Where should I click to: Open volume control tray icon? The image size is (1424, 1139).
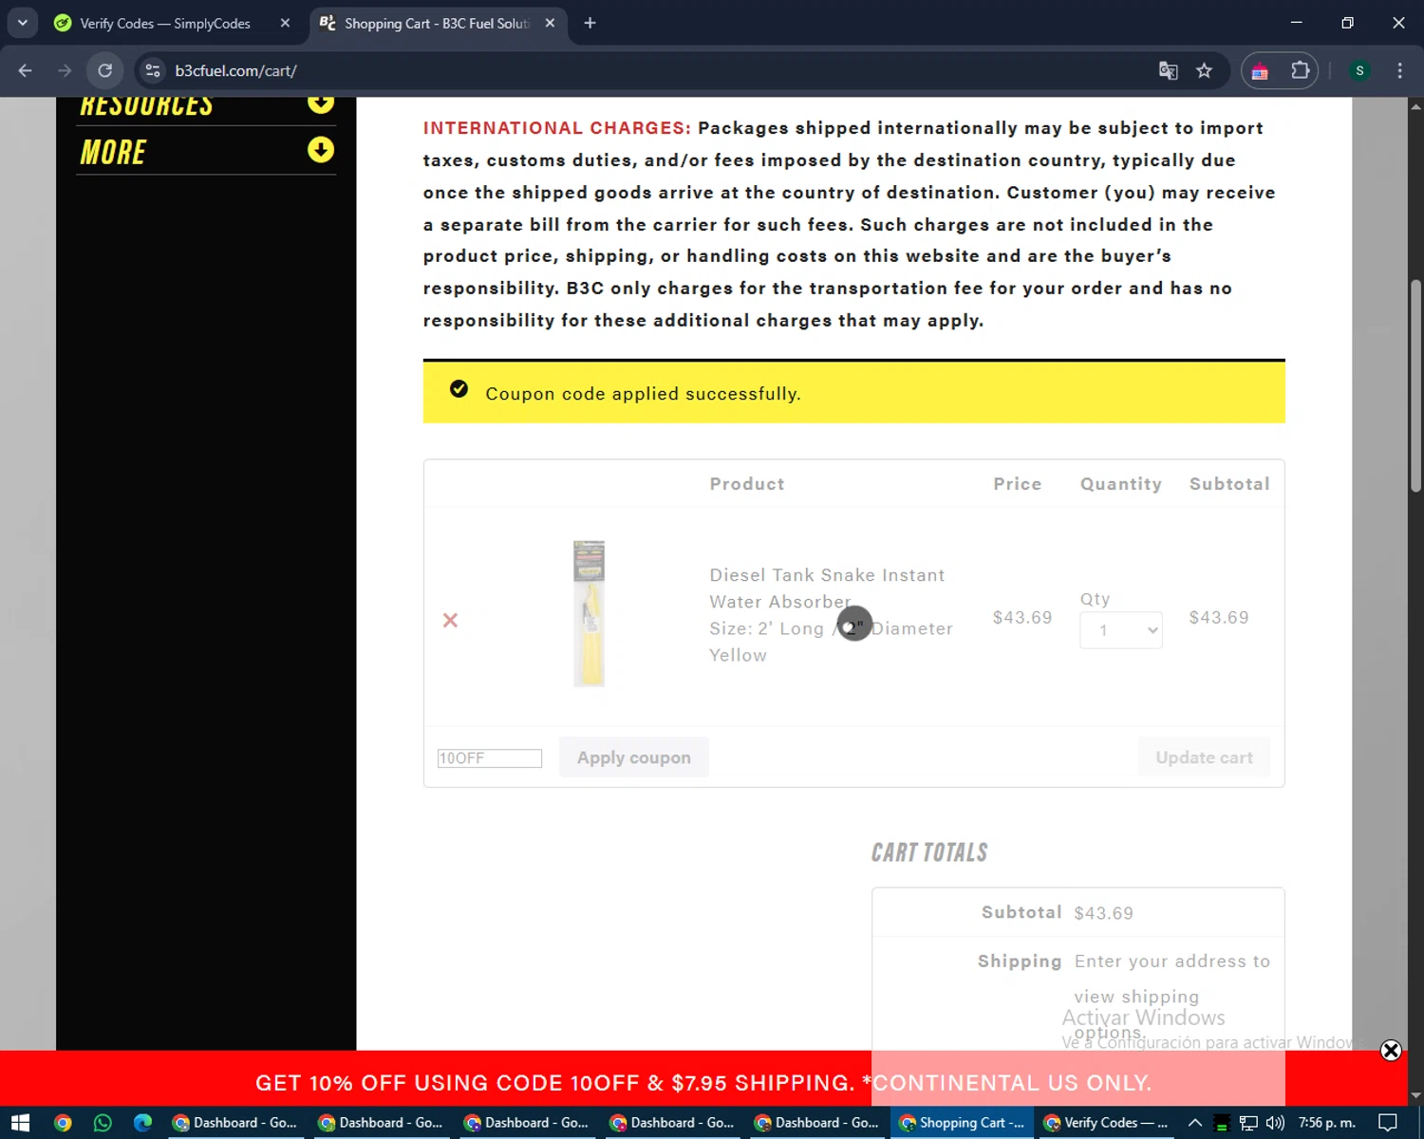coord(1275,1123)
